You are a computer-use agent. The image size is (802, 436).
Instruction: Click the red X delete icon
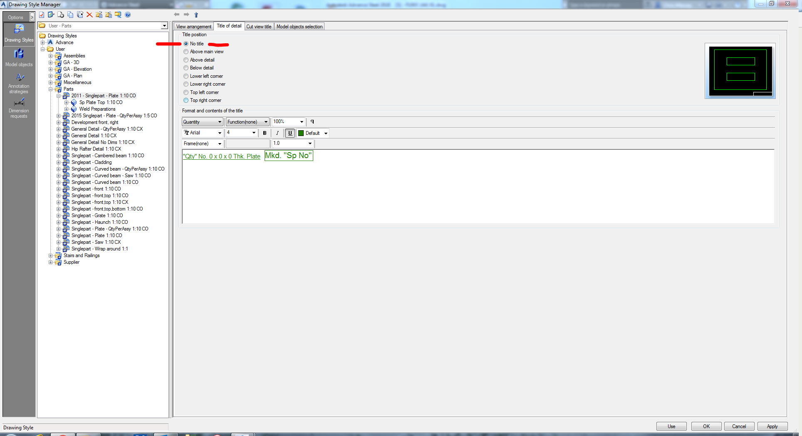(89, 15)
